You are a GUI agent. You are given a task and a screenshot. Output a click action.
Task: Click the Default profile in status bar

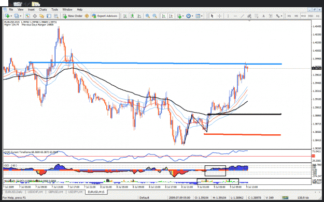pyautogui.click(x=144, y=198)
